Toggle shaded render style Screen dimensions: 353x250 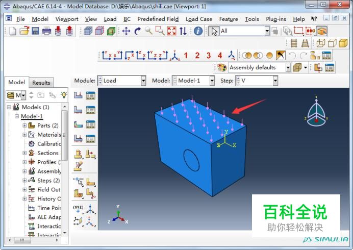tap(343, 43)
